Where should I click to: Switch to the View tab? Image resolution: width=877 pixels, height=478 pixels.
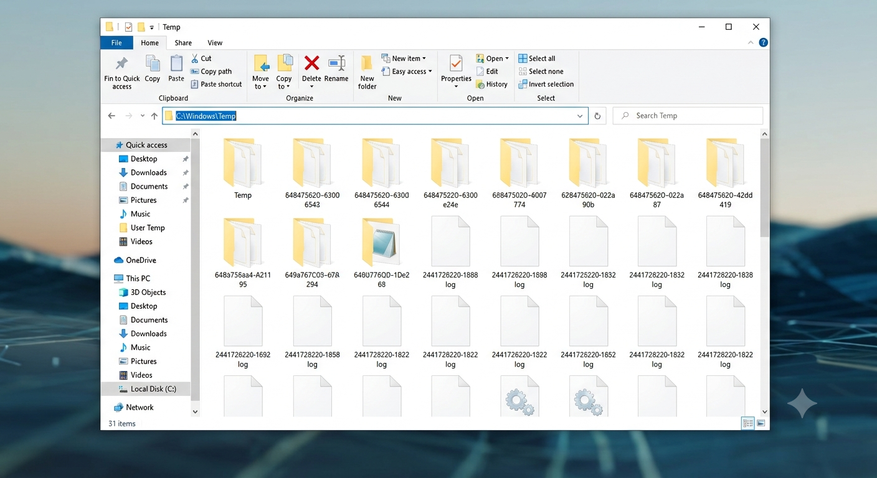(x=215, y=43)
